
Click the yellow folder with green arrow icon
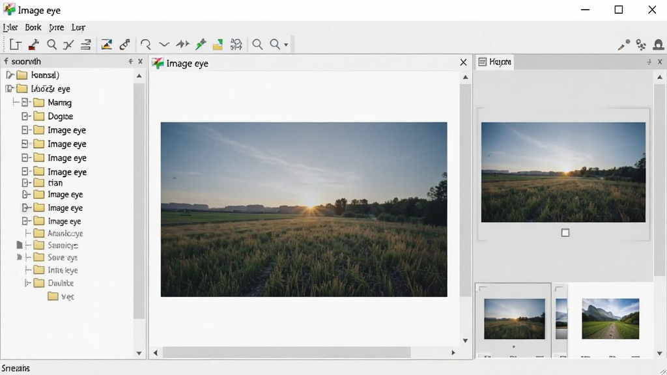pyautogui.click(x=218, y=45)
